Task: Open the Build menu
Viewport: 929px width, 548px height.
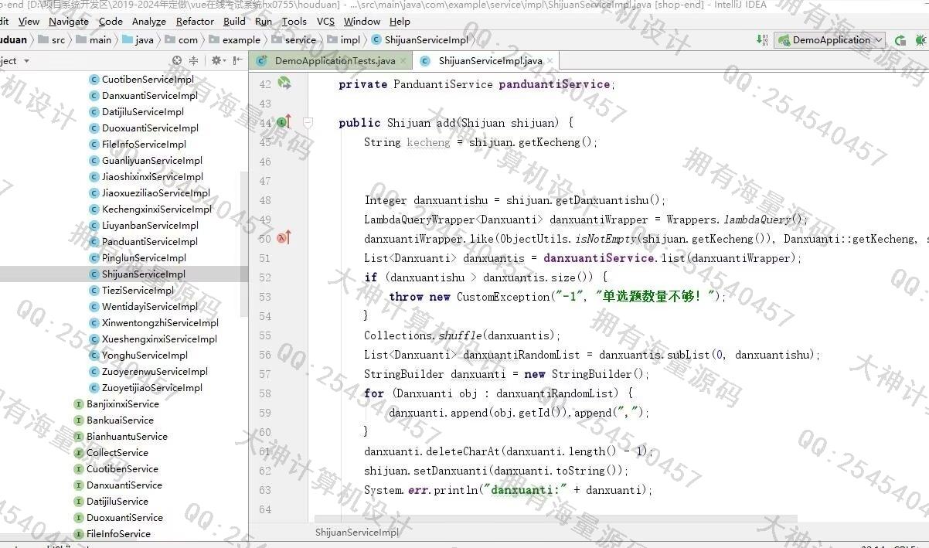Action: (x=234, y=22)
